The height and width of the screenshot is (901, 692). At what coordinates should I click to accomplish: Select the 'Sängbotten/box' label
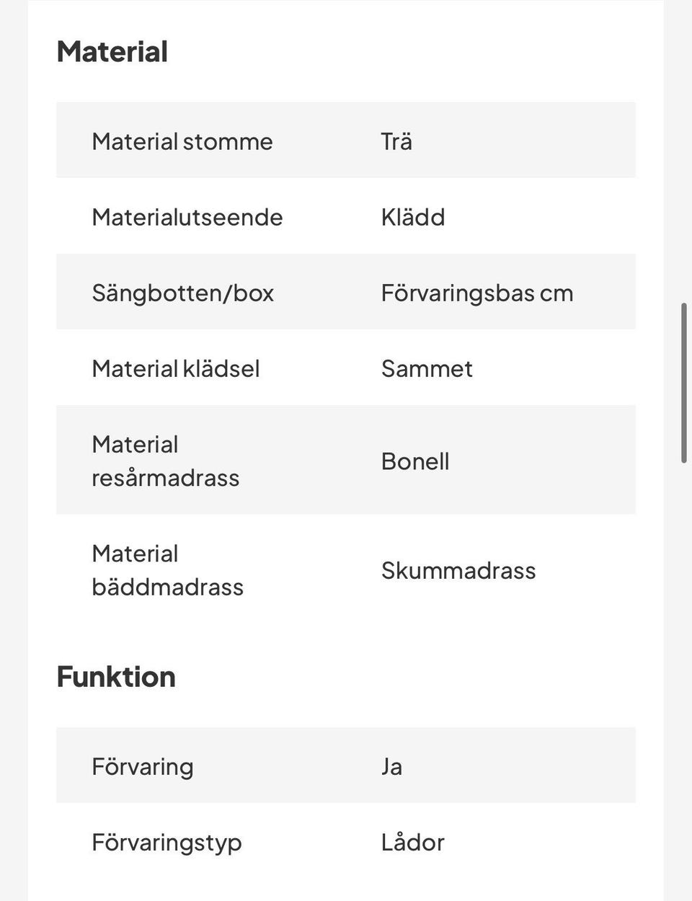click(x=183, y=293)
